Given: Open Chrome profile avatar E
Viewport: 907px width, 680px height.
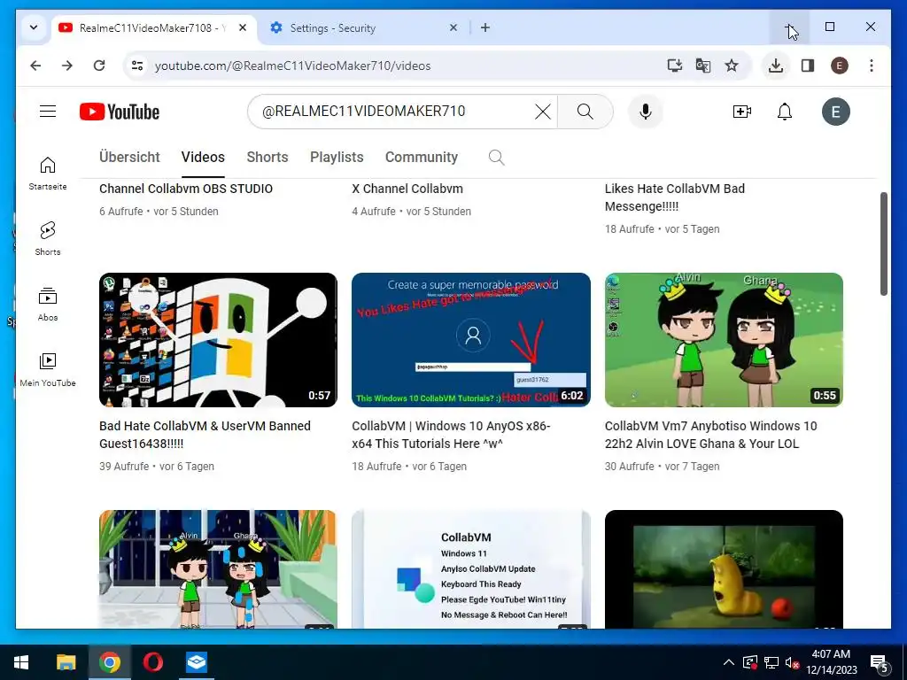Looking at the screenshot, I should (840, 66).
